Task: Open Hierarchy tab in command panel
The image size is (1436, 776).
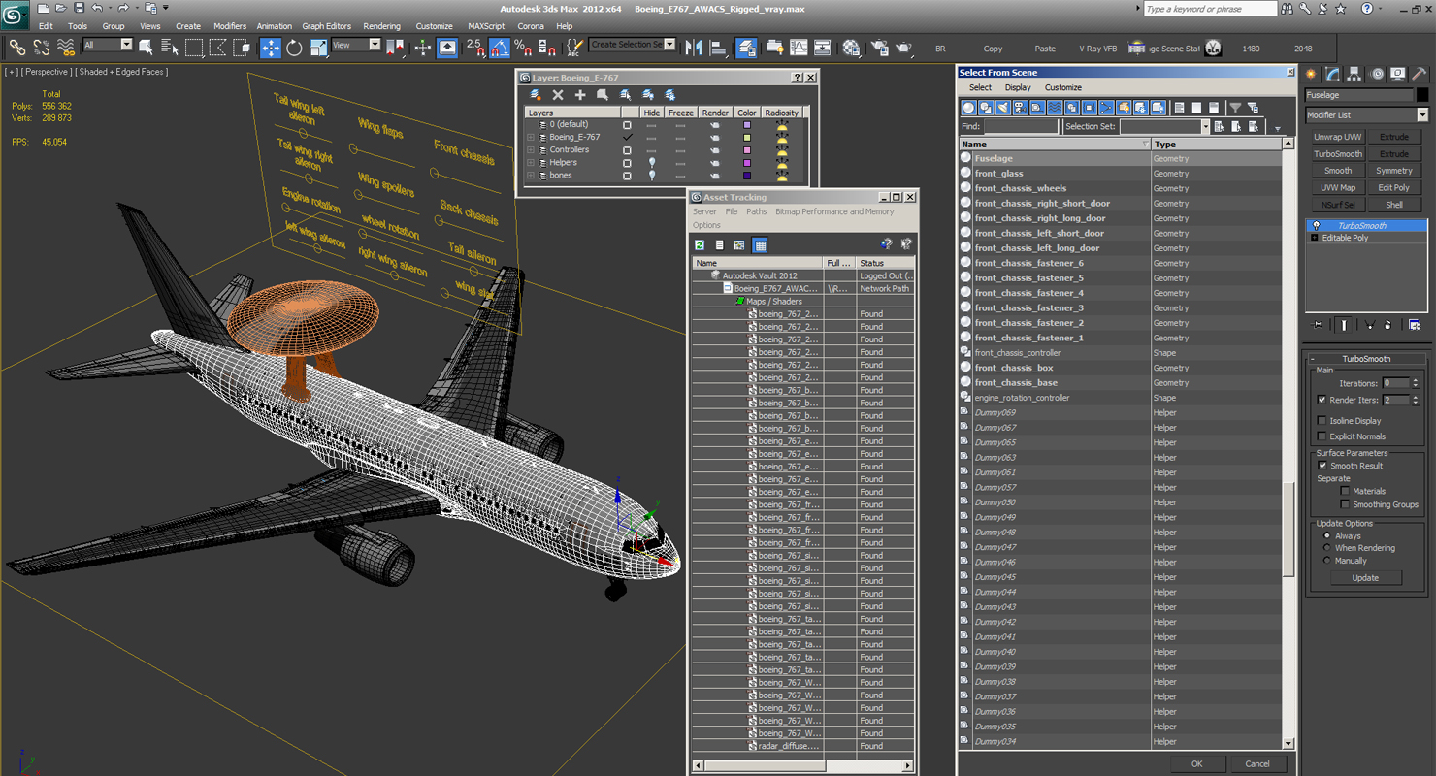Action: [1354, 74]
